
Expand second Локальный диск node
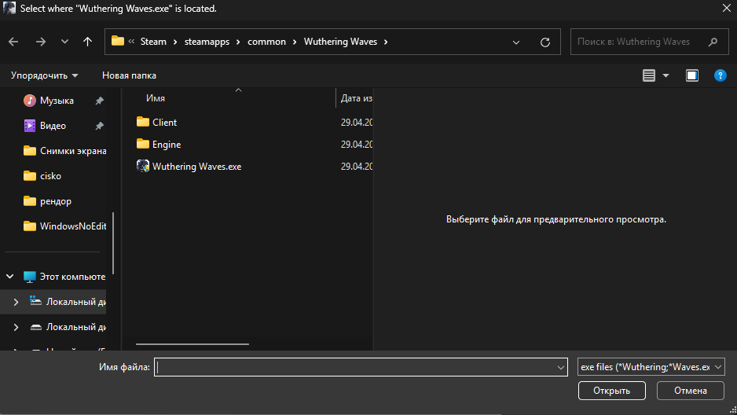tap(16, 327)
